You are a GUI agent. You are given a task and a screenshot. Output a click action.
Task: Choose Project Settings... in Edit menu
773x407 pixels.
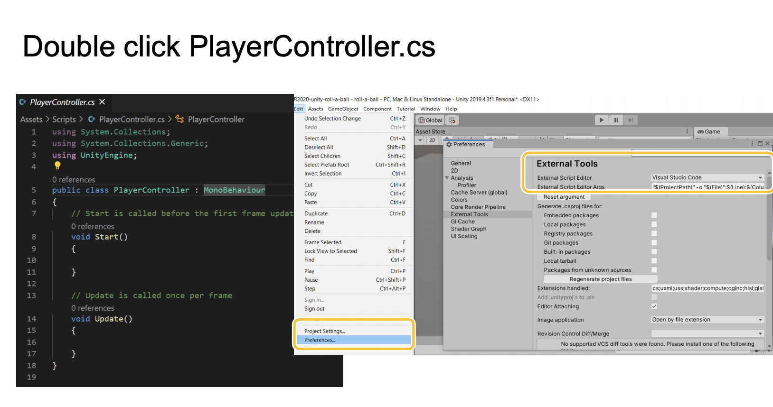click(x=354, y=331)
